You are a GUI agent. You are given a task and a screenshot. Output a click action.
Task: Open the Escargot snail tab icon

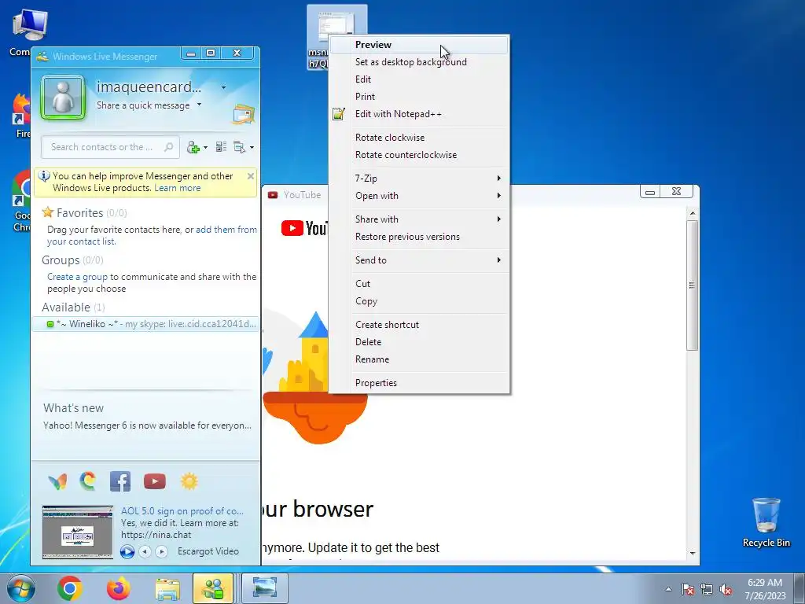click(88, 481)
